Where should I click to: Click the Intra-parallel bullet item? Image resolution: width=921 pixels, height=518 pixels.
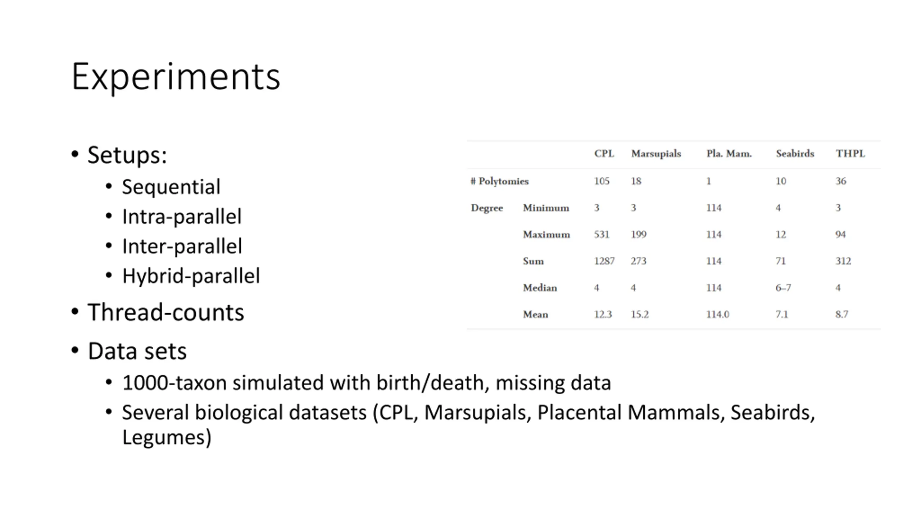point(182,217)
